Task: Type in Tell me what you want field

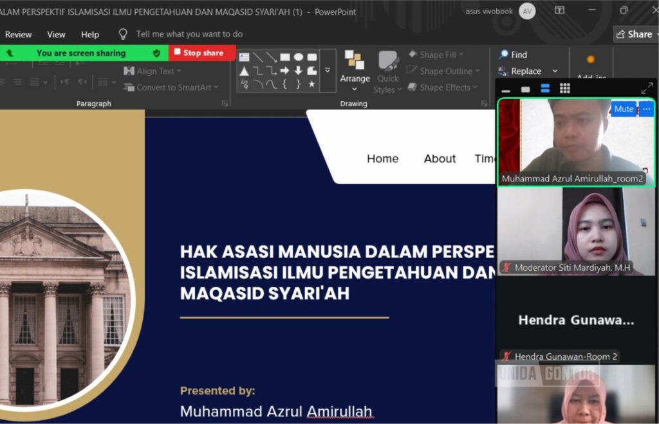Action: tap(190, 34)
